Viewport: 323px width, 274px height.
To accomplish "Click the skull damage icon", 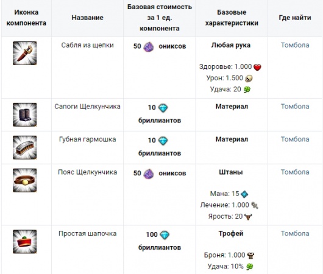I will tap(249, 79).
